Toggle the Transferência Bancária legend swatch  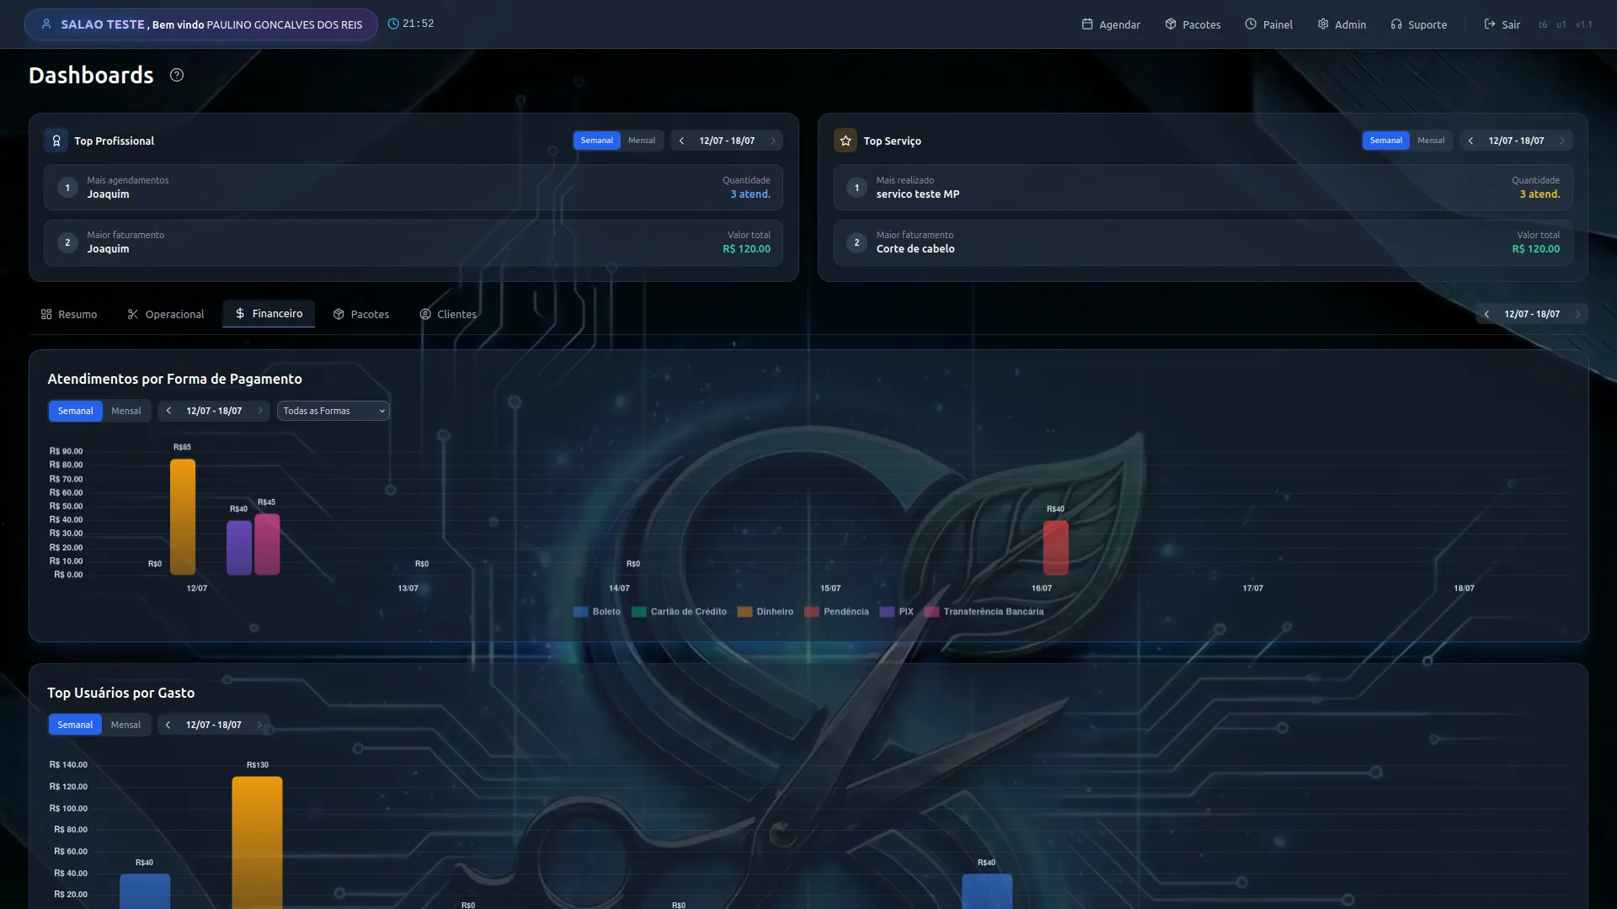(x=931, y=612)
